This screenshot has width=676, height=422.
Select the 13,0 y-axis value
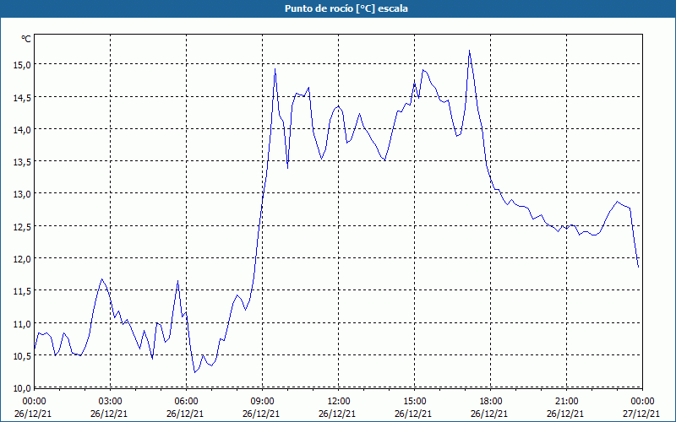coord(23,194)
